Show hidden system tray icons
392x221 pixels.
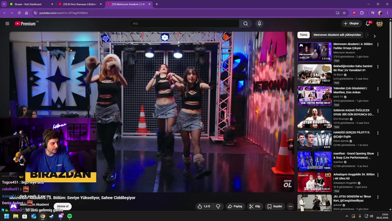pyautogui.click(x=347, y=216)
